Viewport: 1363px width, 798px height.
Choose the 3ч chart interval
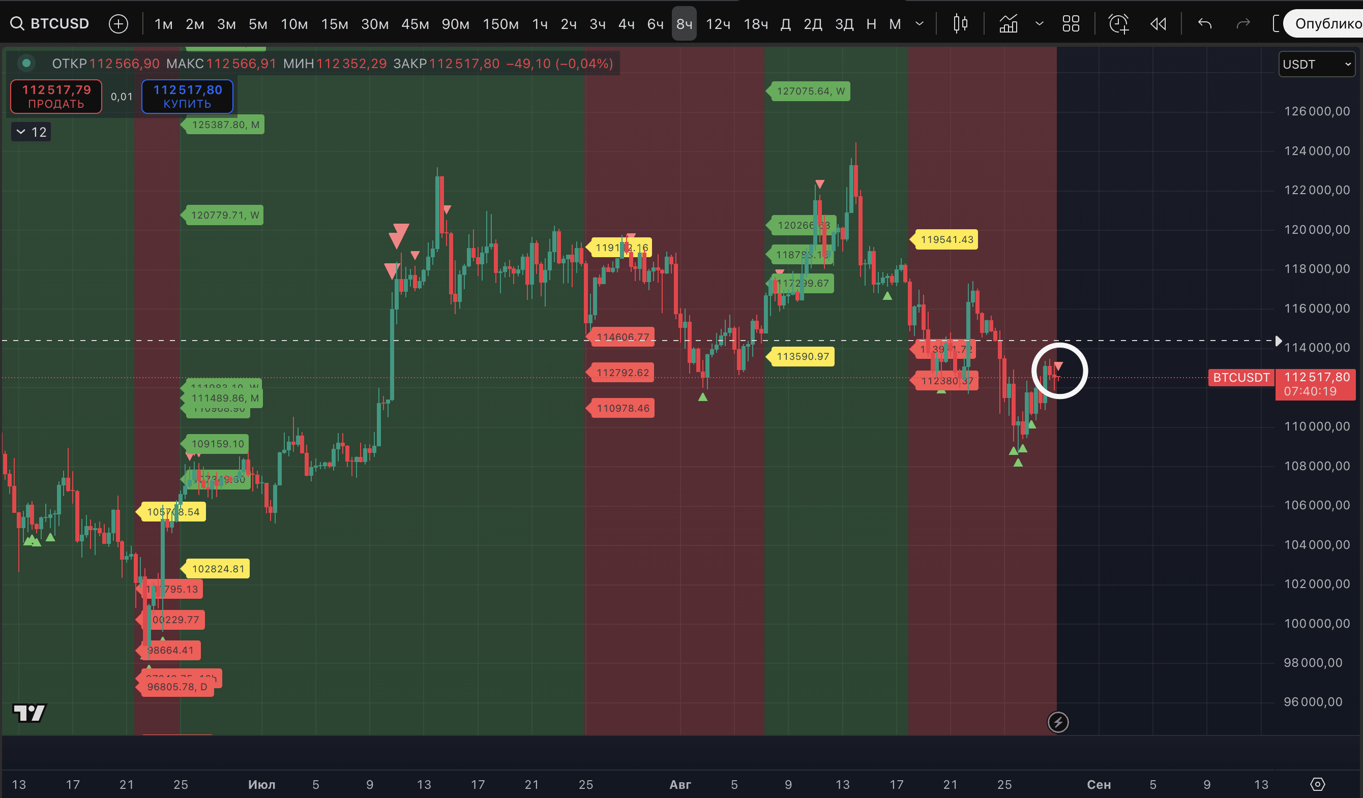point(598,24)
